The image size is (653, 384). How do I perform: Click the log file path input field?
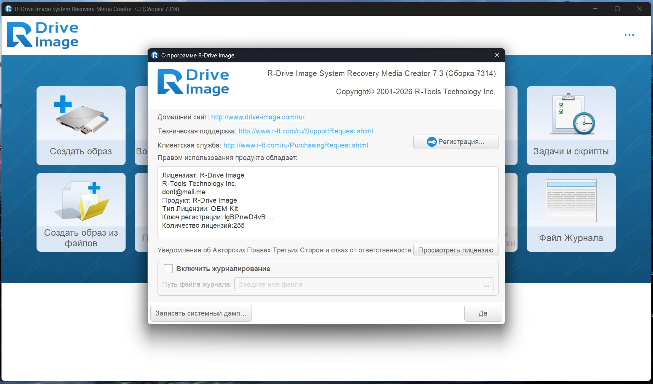point(357,284)
